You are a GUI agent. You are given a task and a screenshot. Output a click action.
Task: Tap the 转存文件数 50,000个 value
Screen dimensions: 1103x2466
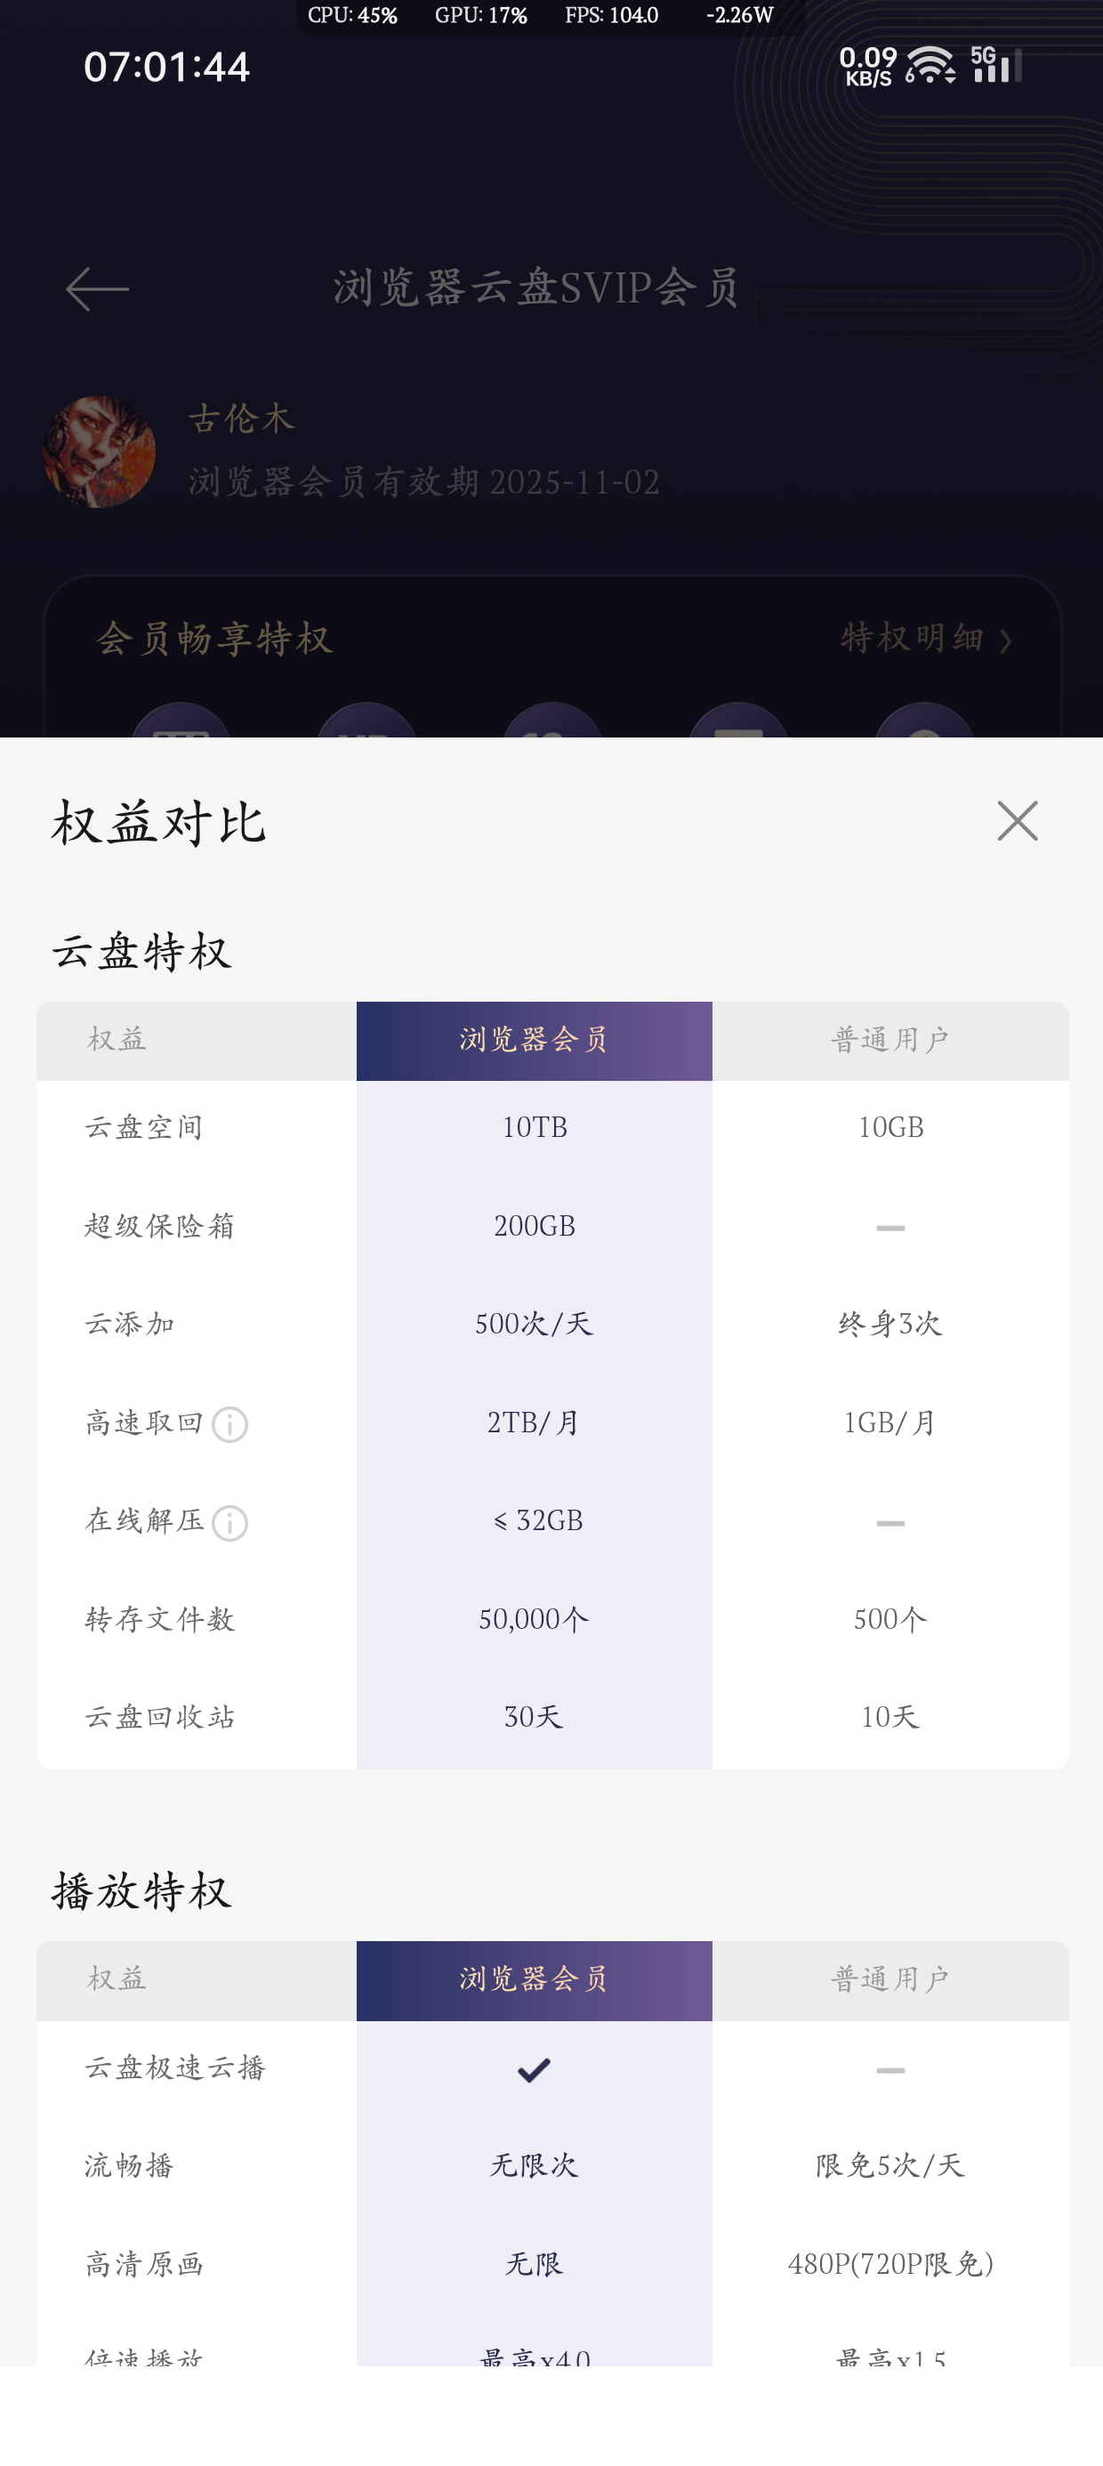[x=534, y=1620]
